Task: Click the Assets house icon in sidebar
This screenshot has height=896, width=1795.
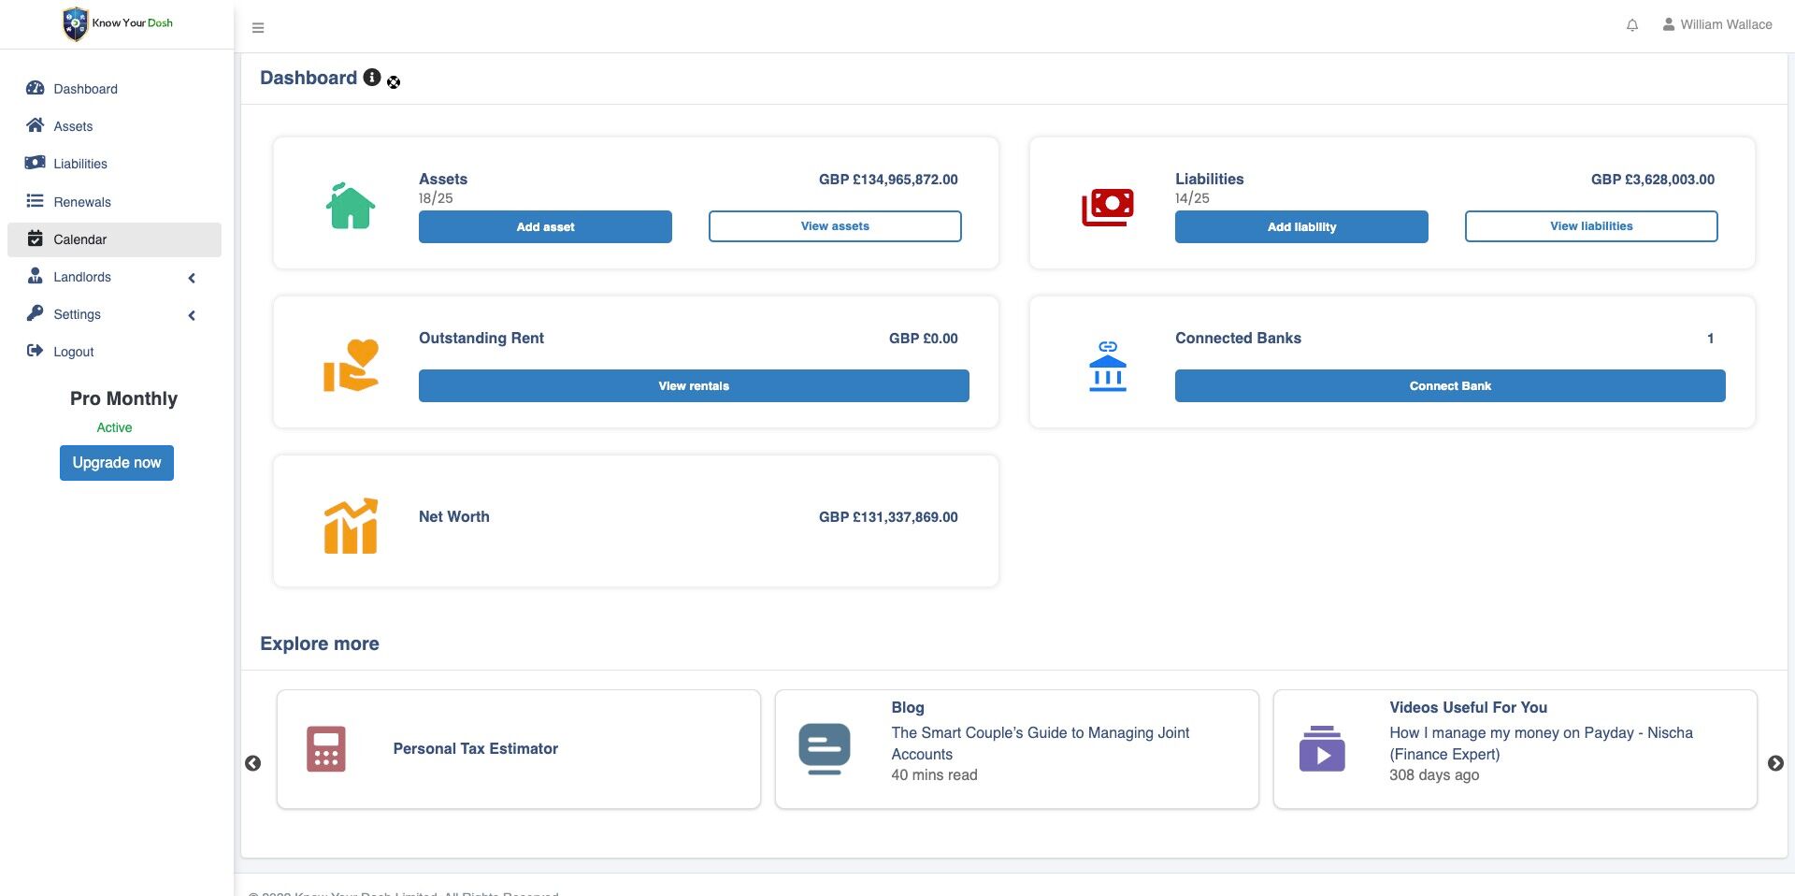Action: pyautogui.click(x=36, y=125)
